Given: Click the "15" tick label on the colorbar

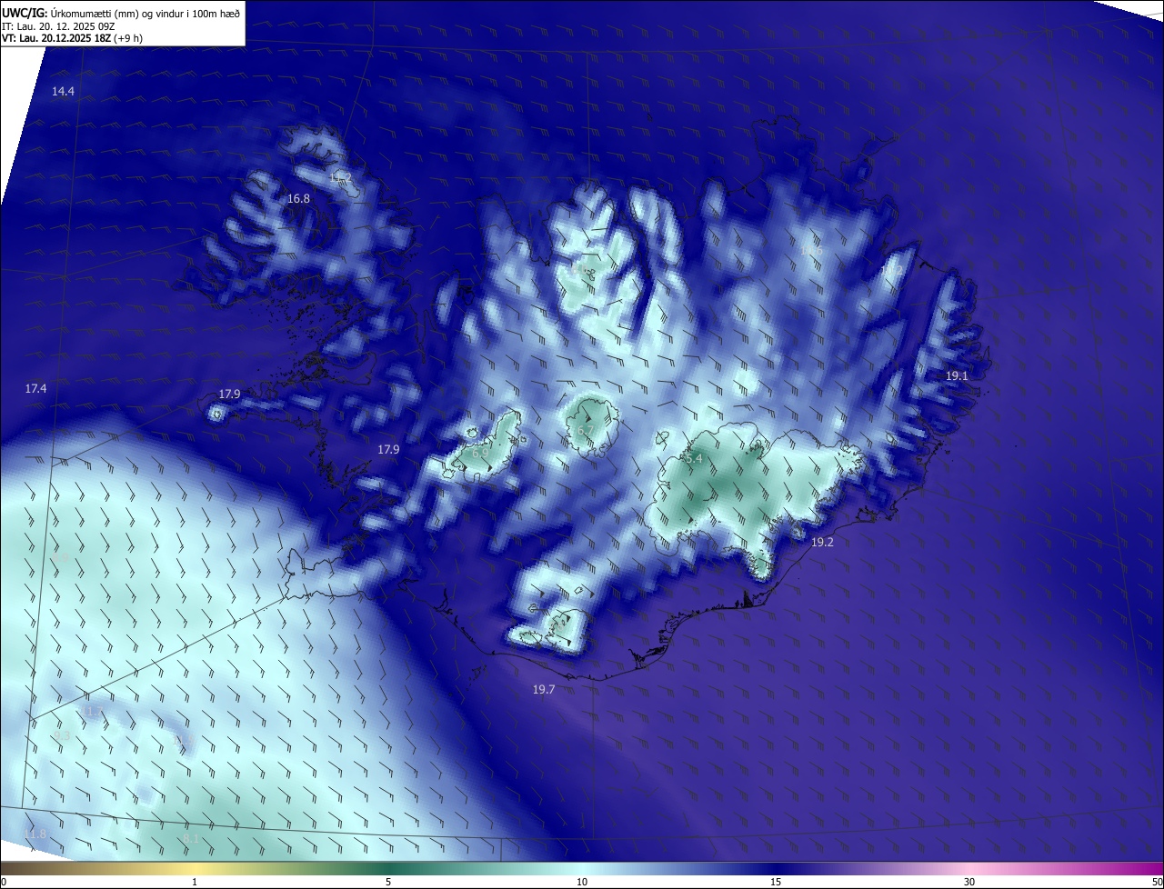Looking at the screenshot, I should [776, 882].
